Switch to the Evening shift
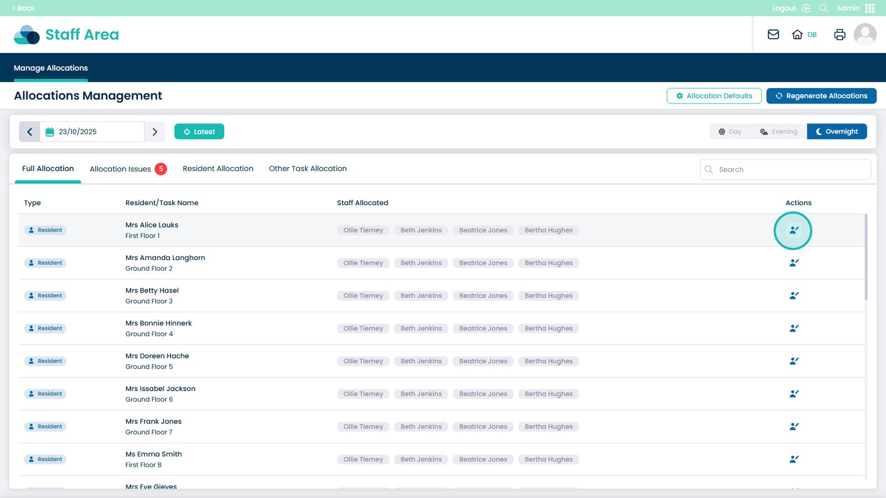This screenshot has height=498, width=886. click(x=779, y=132)
